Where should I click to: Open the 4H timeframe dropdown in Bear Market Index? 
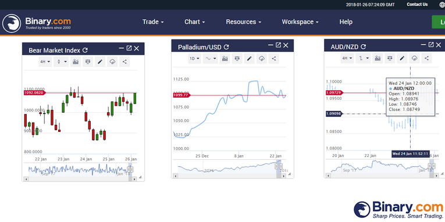[x=45, y=62]
